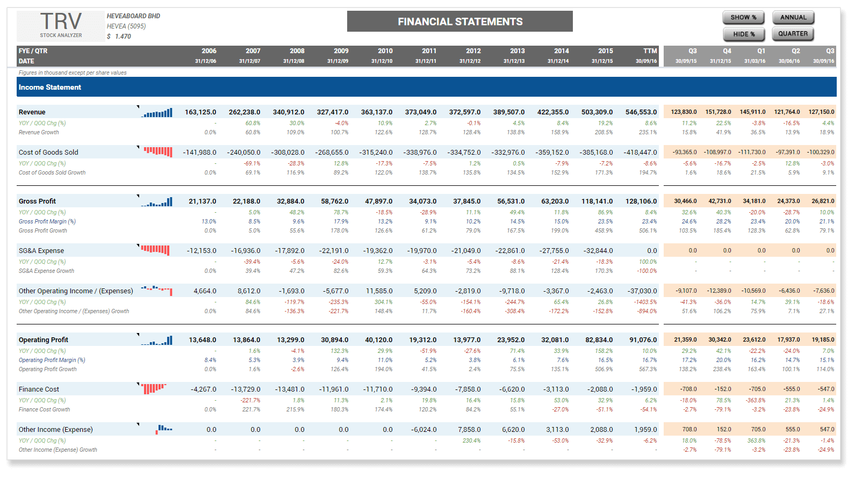
Task: Select the Revenue row label
Action: point(32,112)
